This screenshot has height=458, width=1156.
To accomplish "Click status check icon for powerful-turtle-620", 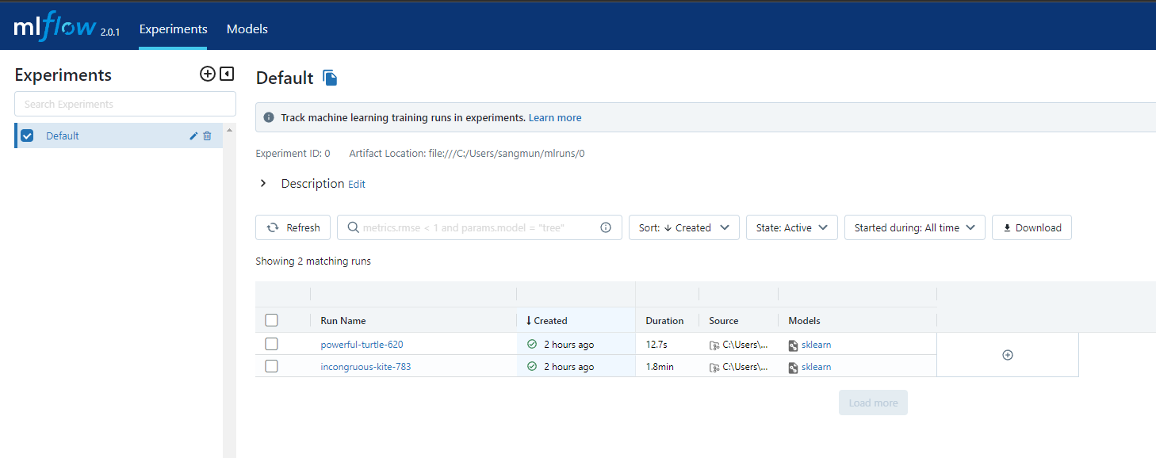I will click(x=532, y=345).
